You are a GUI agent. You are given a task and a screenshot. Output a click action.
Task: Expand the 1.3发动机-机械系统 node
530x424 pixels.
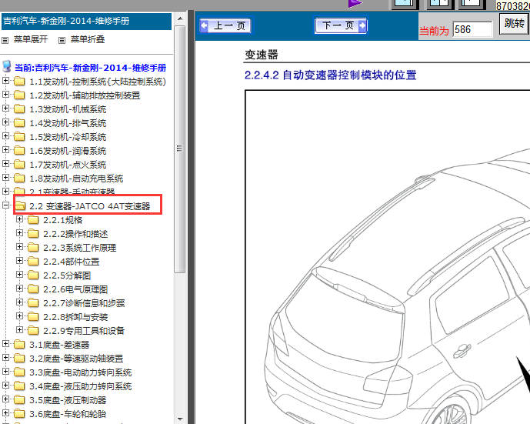5,109
